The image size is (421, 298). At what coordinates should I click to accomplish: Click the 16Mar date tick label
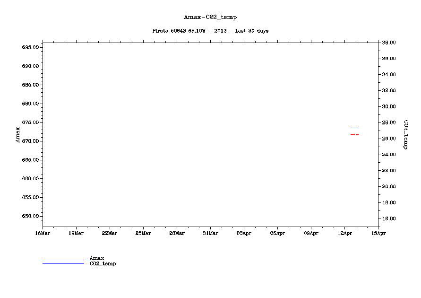pyautogui.click(x=43, y=233)
